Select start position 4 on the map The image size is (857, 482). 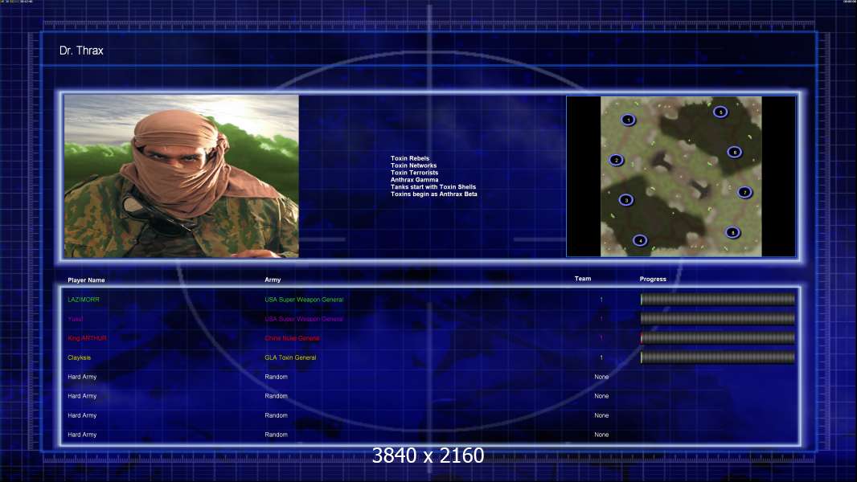pyautogui.click(x=640, y=240)
